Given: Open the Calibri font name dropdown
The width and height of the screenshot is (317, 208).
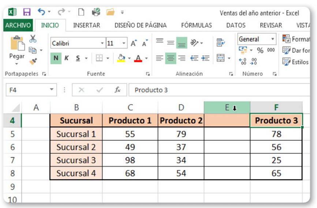Looking at the screenshot, I should coord(102,43).
